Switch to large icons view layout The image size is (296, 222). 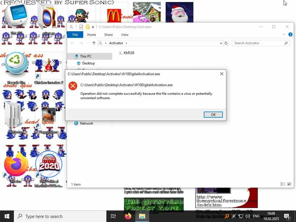point(289,184)
